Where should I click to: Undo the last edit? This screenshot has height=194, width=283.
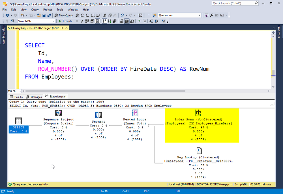pyautogui.click(x=122, y=15)
